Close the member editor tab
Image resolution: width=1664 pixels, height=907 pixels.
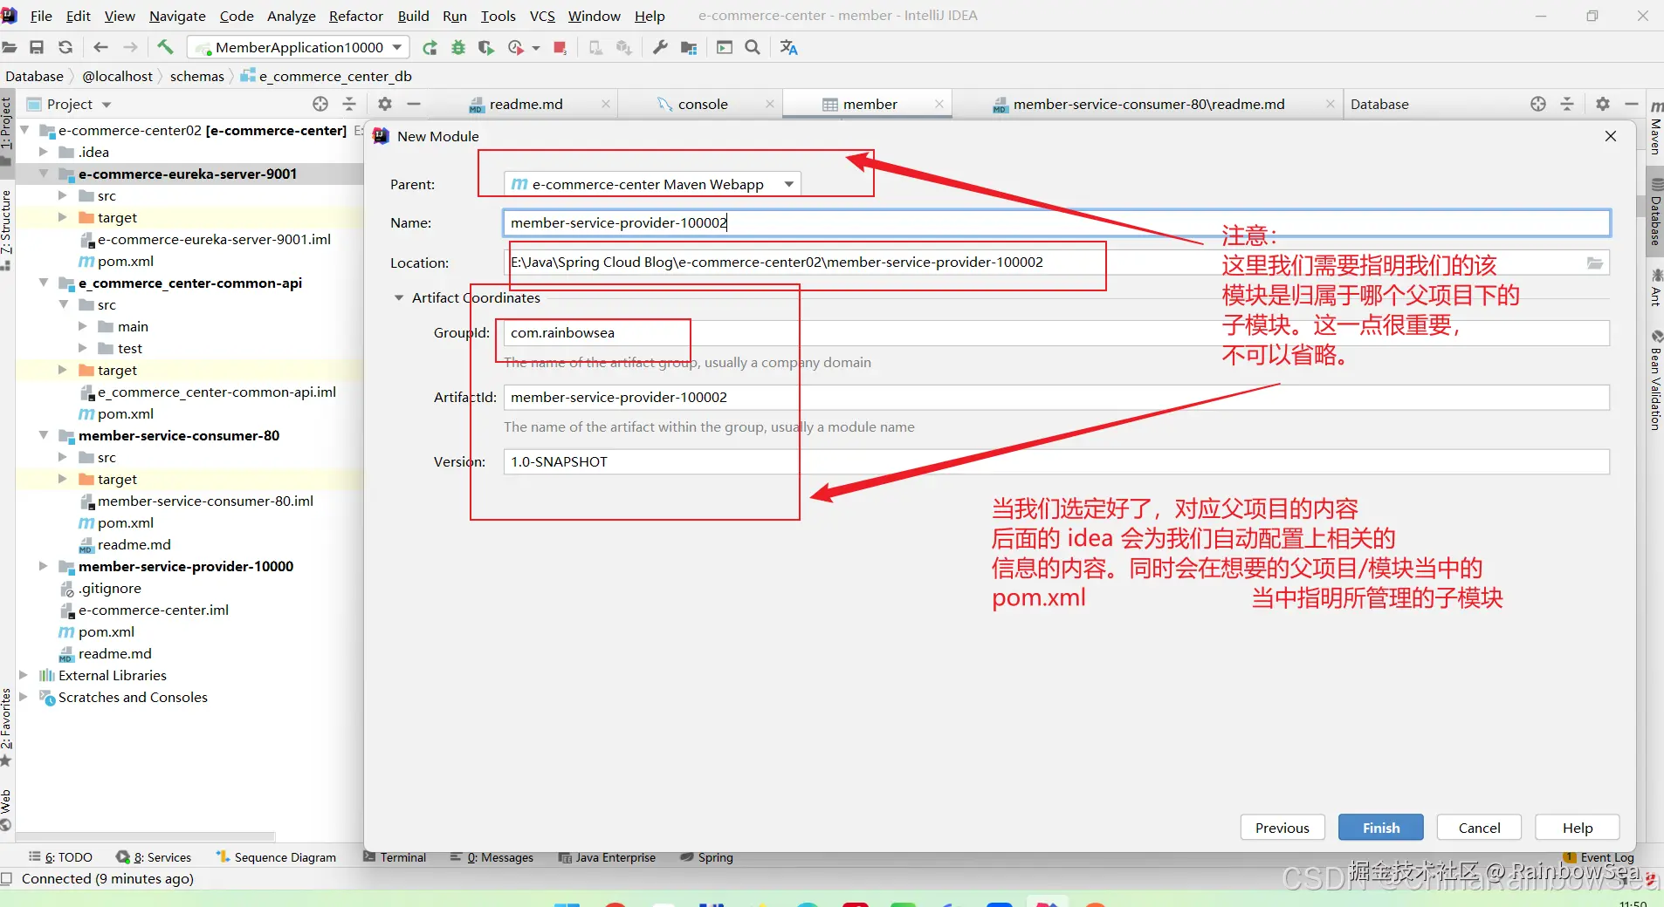click(x=939, y=104)
